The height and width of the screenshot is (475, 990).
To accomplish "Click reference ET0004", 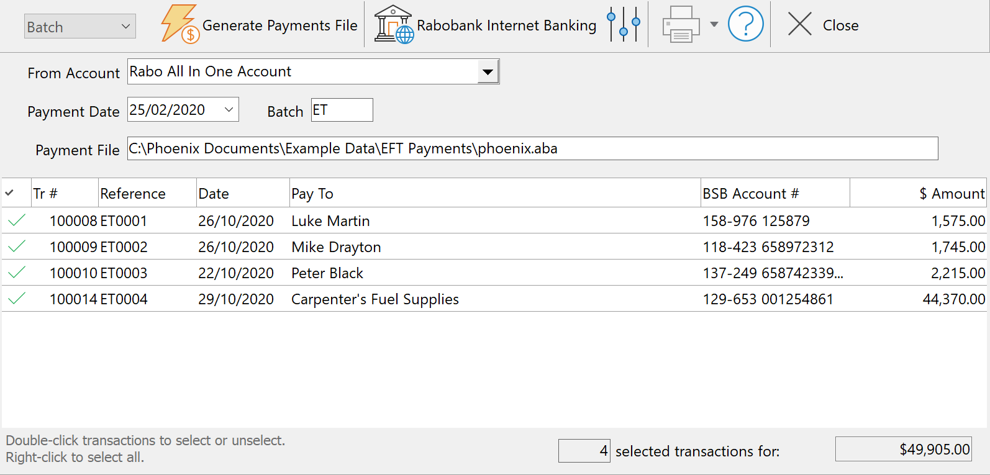I will pos(124,299).
